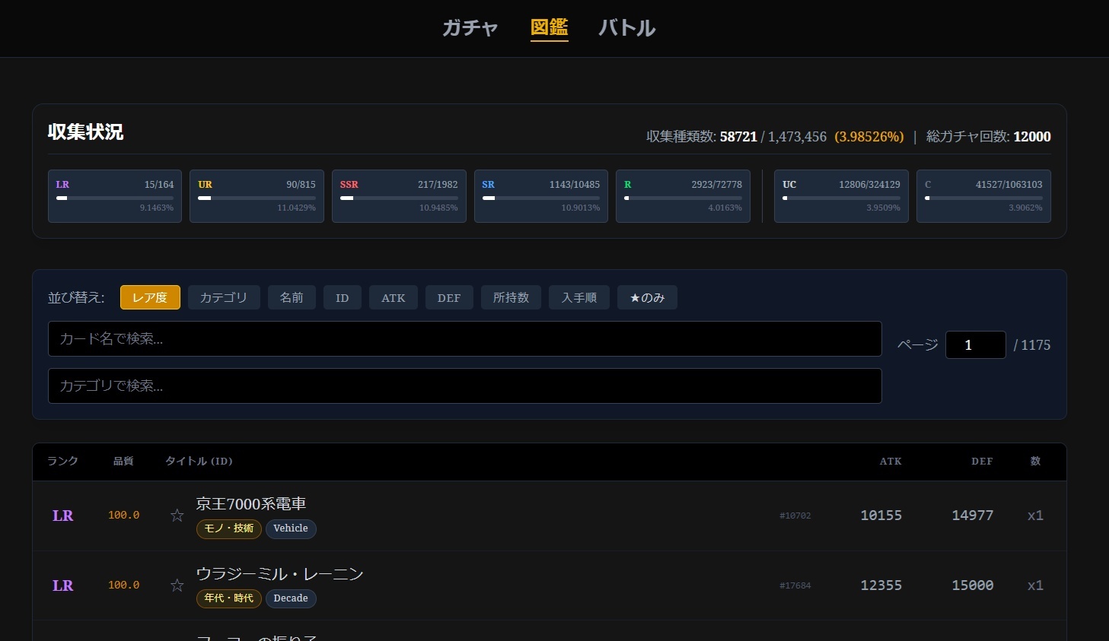Sort by 所持数 count
The width and height of the screenshot is (1109, 641).
(x=511, y=297)
